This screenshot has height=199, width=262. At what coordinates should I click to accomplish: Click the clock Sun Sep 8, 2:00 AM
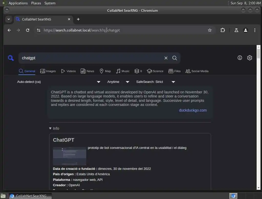point(246,3)
